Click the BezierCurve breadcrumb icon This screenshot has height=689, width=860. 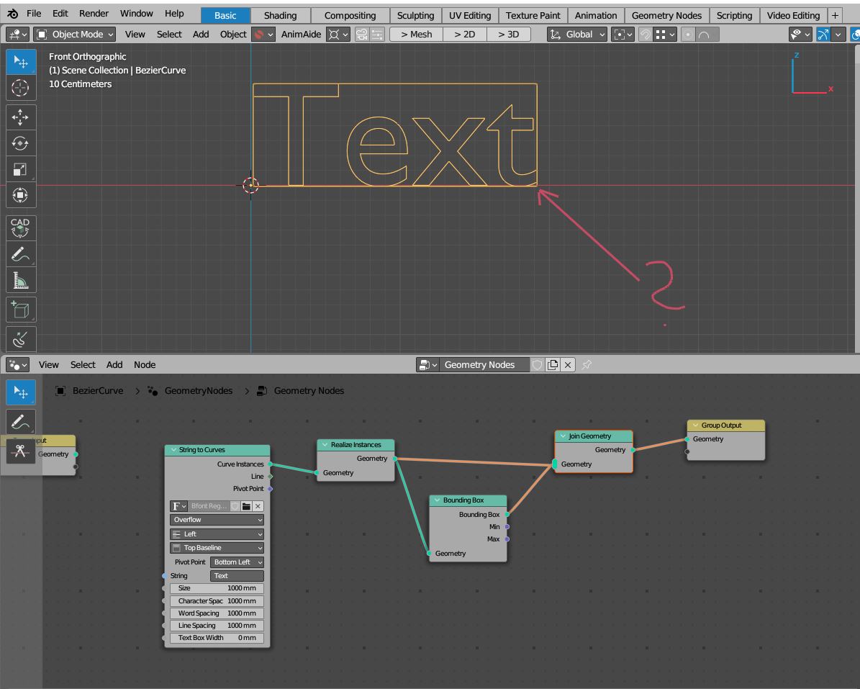point(61,391)
